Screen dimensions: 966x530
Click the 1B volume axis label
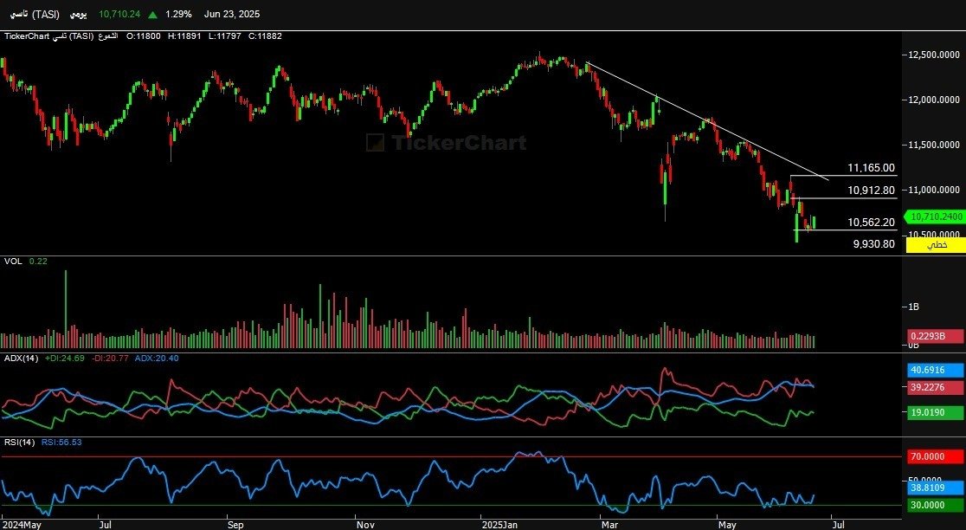tap(913, 307)
